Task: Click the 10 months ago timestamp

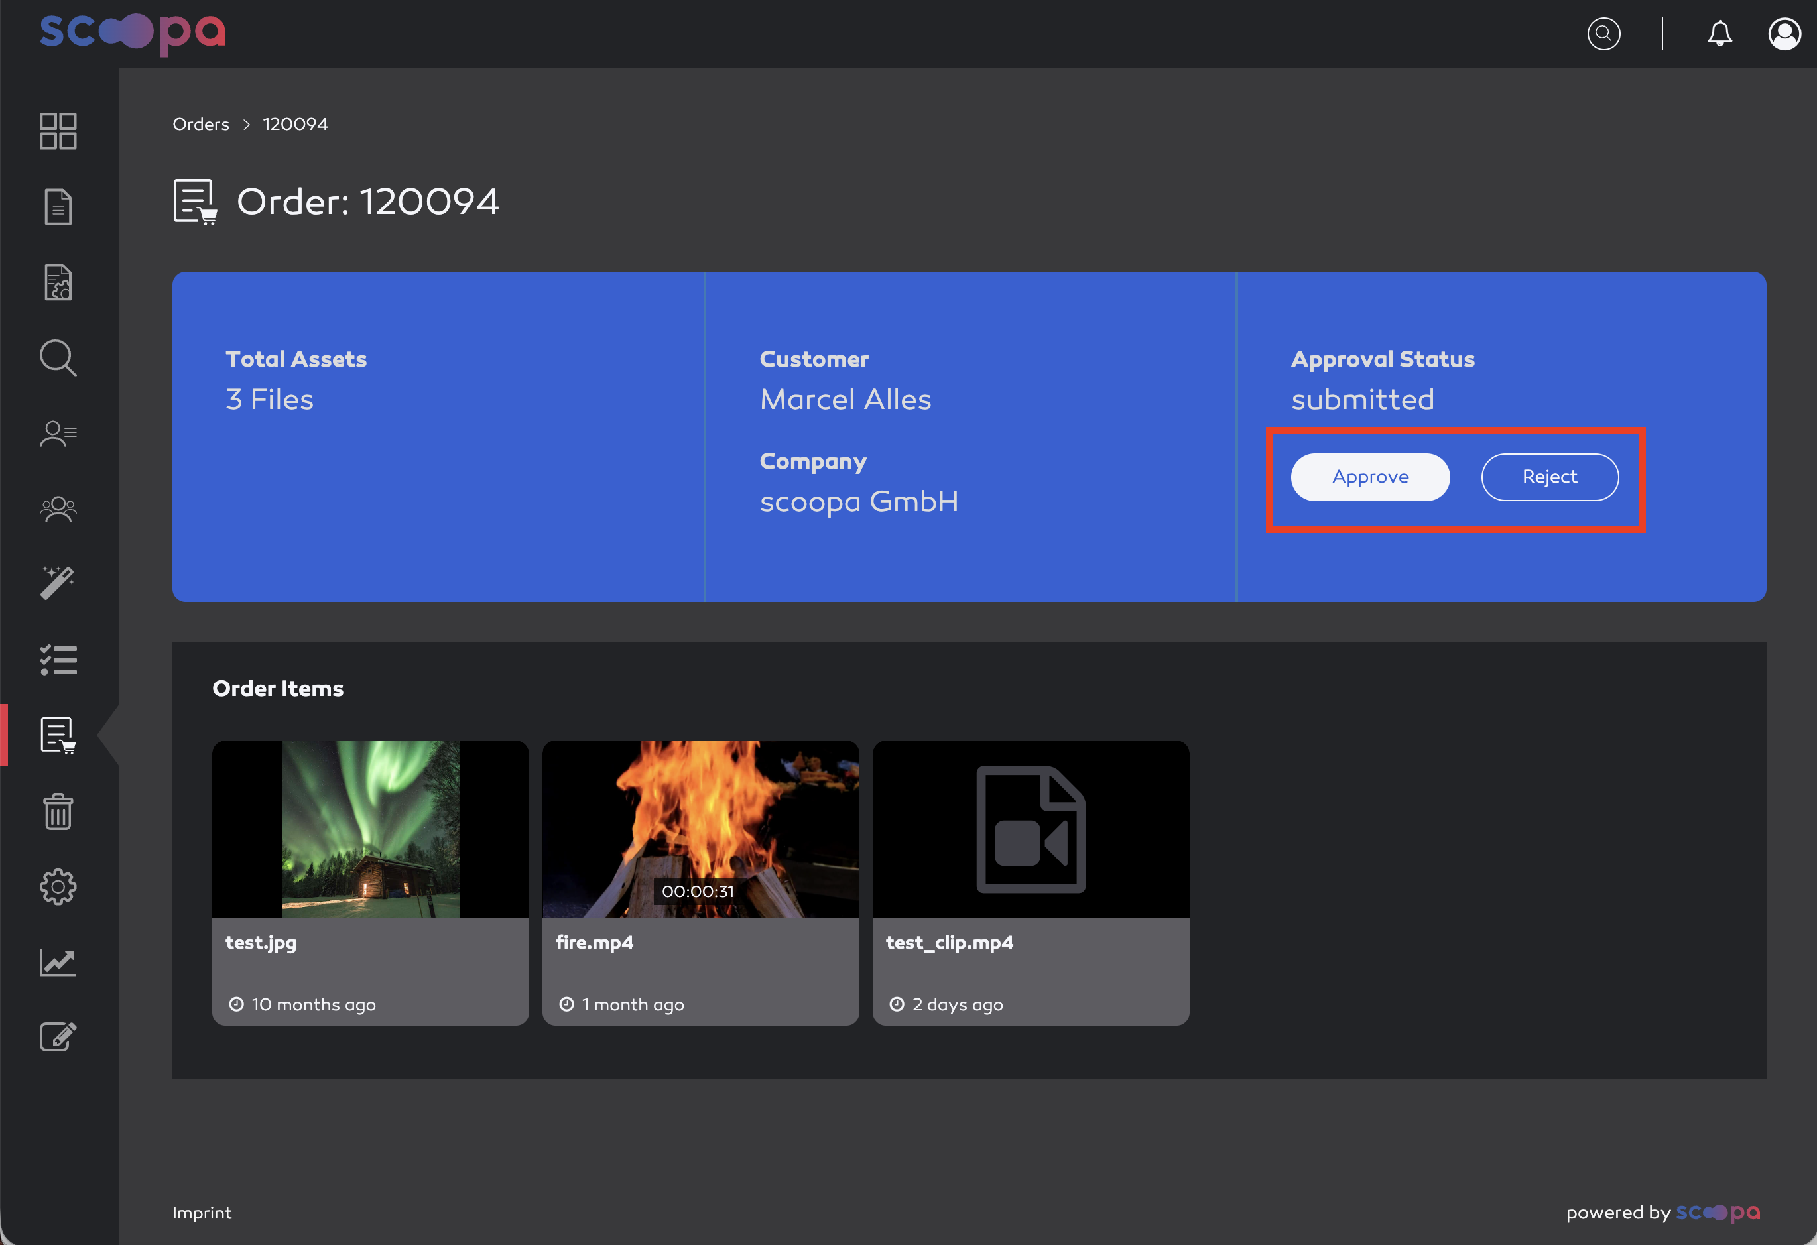Action: 314,1004
